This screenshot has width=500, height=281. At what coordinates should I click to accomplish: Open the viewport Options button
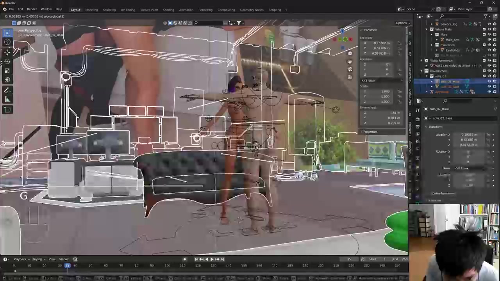pos(402,23)
